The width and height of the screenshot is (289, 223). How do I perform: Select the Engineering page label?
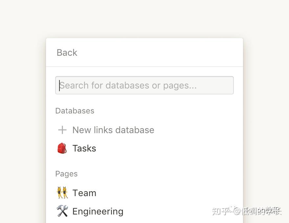coord(98,211)
